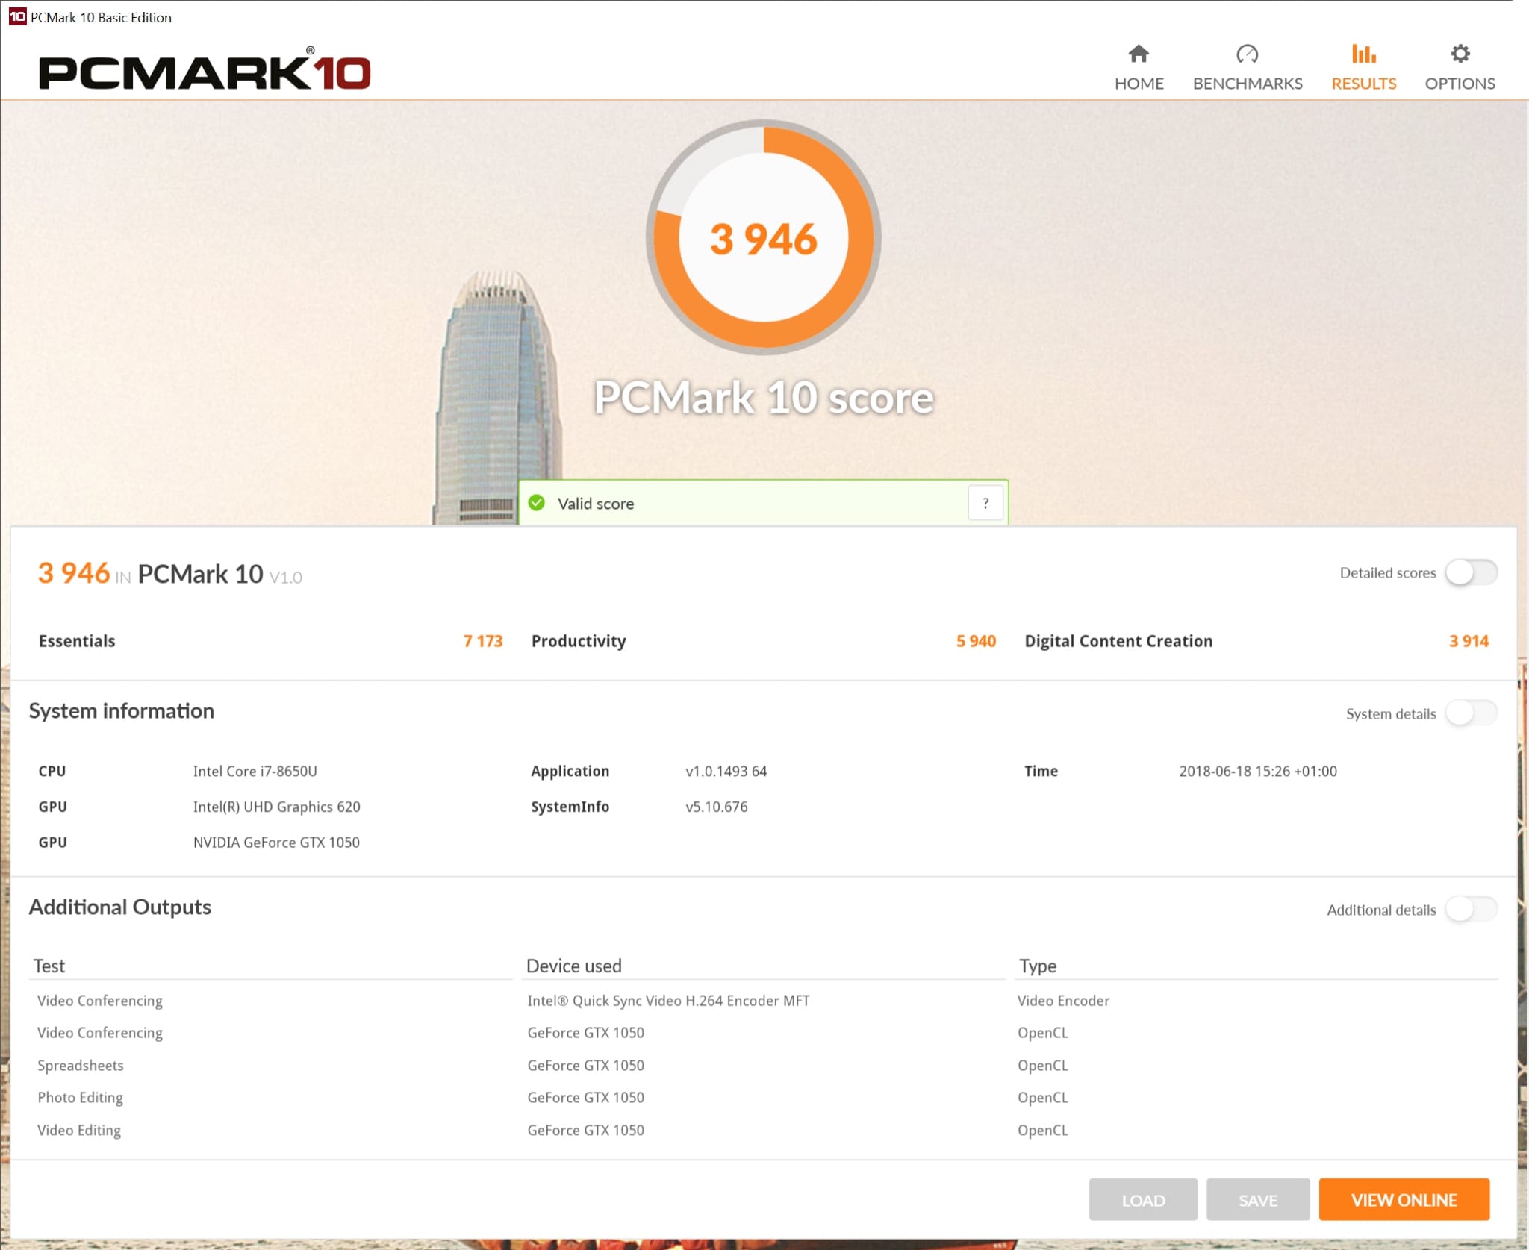
Task: Click the Photo Editing test row
Action: coord(81,1097)
